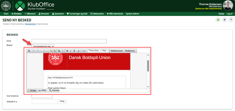Click the Vedhæft fil help question mark
Viewport: 235px width, 111px height.
[x=16, y=102]
